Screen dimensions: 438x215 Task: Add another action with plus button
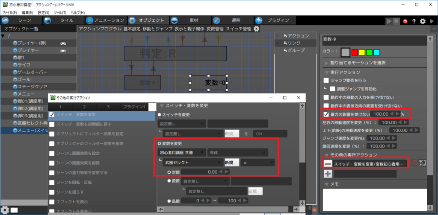pos(328,174)
